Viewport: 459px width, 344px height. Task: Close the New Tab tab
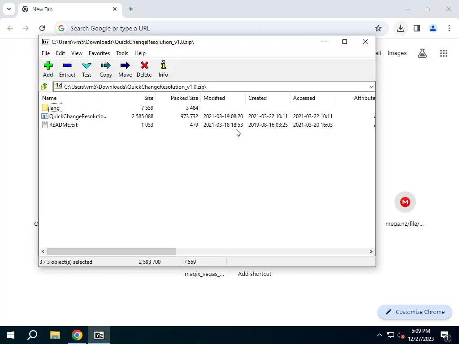(x=115, y=9)
